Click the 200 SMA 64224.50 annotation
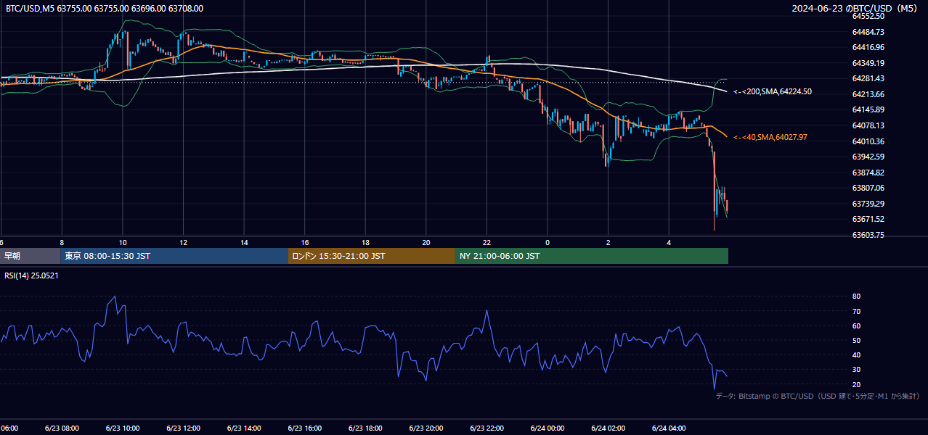This screenshot has height=435, width=928. click(x=773, y=92)
